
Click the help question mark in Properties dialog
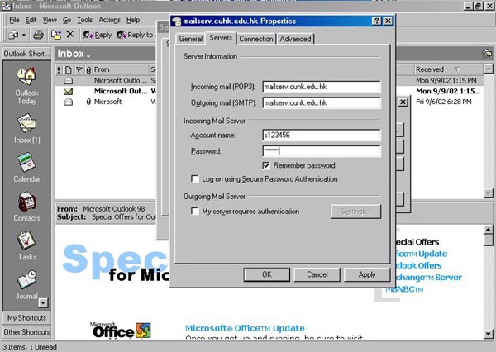376,21
